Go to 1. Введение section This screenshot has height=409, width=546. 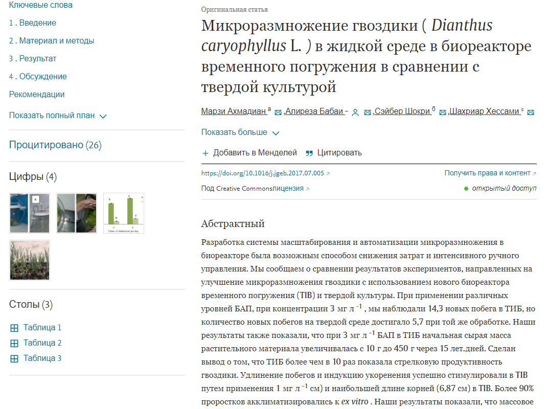(x=32, y=22)
